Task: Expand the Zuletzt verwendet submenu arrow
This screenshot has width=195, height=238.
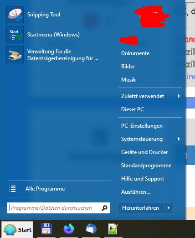Action: tap(179, 96)
